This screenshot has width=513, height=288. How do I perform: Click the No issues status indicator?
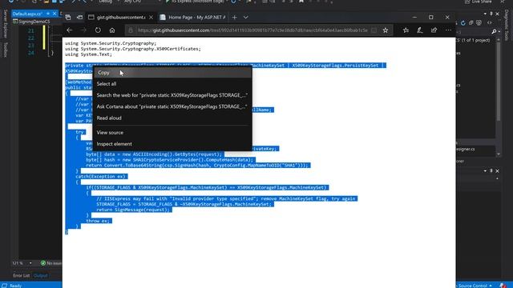[50, 263]
